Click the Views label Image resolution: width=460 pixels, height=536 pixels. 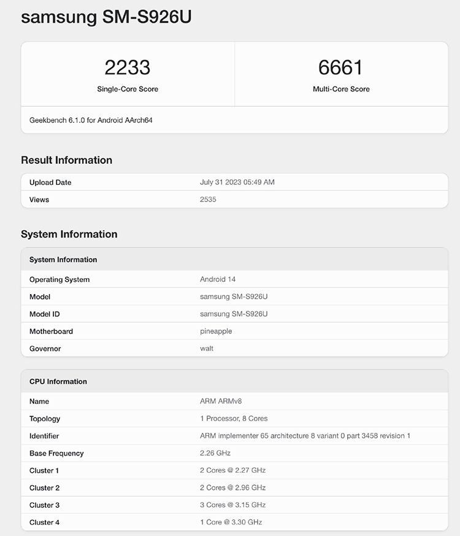coord(39,200)
